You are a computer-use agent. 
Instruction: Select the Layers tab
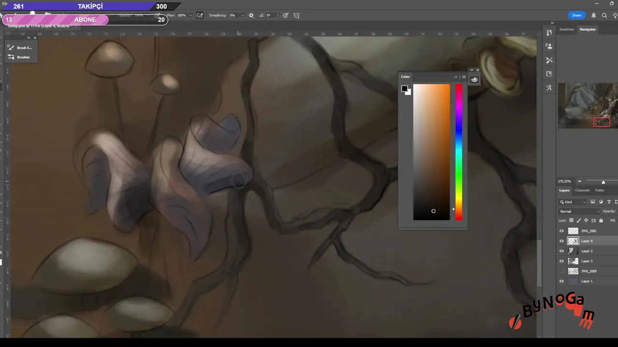pos(564,190)
